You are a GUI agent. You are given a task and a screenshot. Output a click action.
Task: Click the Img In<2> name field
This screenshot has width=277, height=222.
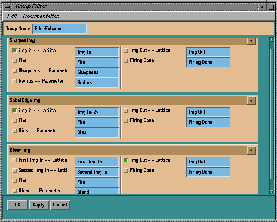[x=97, y=112]
